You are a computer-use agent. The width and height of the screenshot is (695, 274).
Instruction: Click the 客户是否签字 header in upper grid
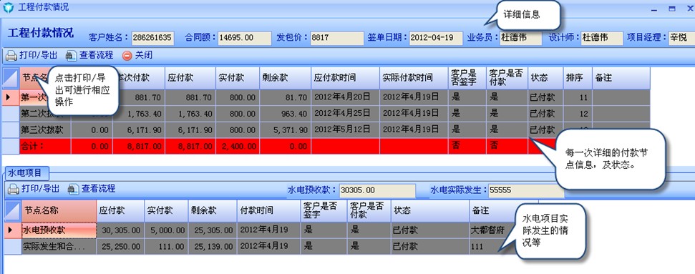[x=467, y=78]
